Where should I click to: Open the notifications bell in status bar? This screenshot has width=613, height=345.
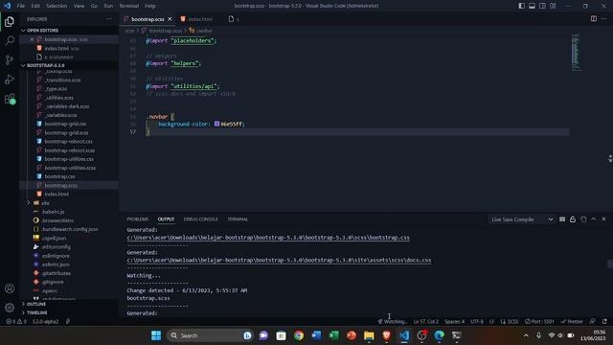point(604,321)
